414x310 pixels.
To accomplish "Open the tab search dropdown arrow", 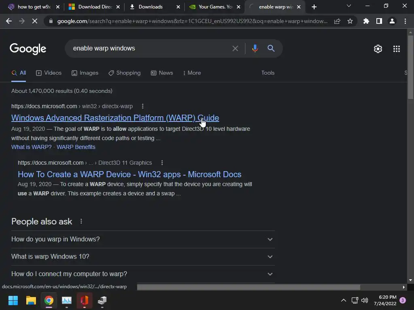I will coord(349,6).
